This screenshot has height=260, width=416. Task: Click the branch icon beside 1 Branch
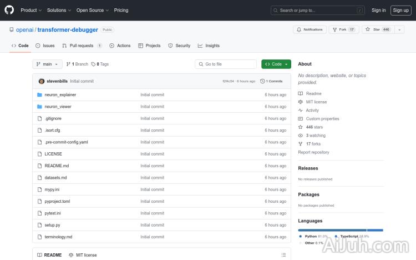coord(68,64)
